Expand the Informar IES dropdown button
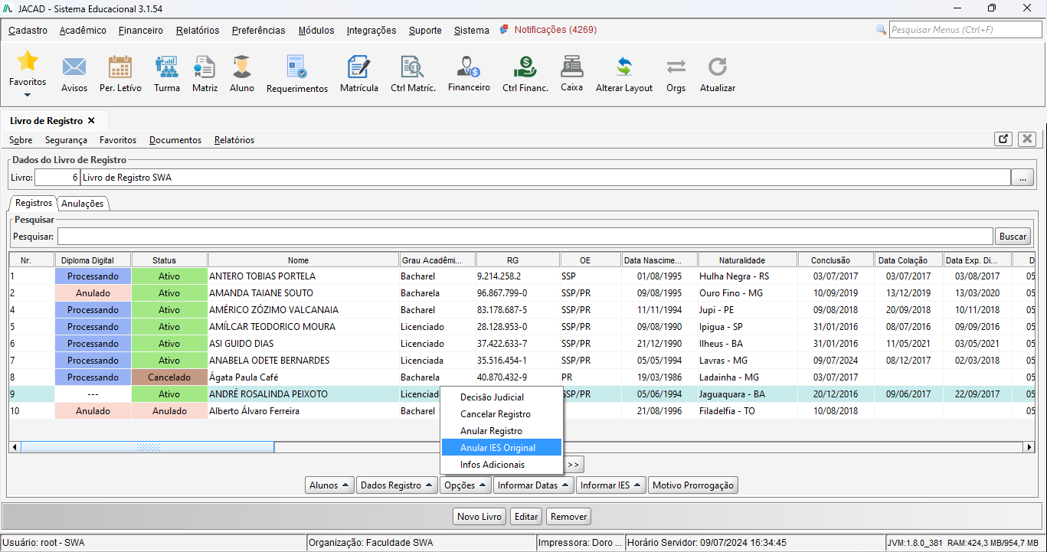This screenshot has height=552, width=1047. click(611, 485)
